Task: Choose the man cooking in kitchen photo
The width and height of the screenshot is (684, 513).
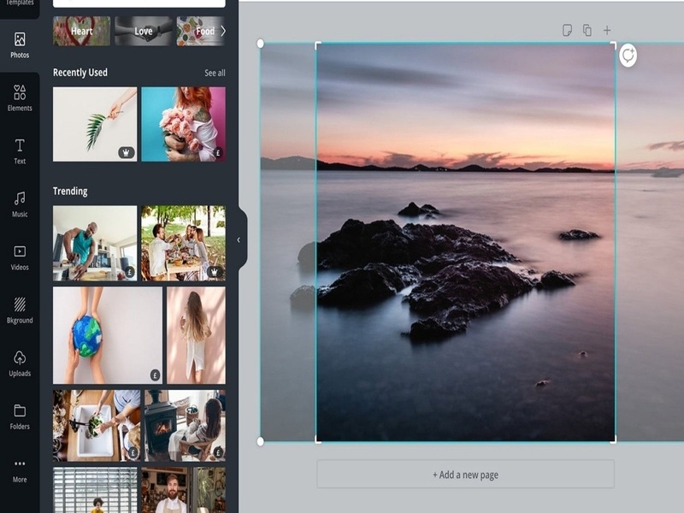Action: pyautogui.click(x=95, y=243)
